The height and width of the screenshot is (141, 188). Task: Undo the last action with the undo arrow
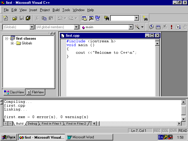pyautogui.click(x=60, y=18)
